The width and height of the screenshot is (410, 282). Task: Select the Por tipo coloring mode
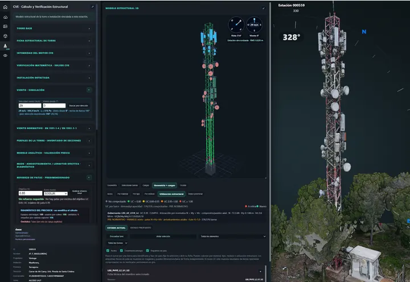point(136,194)
